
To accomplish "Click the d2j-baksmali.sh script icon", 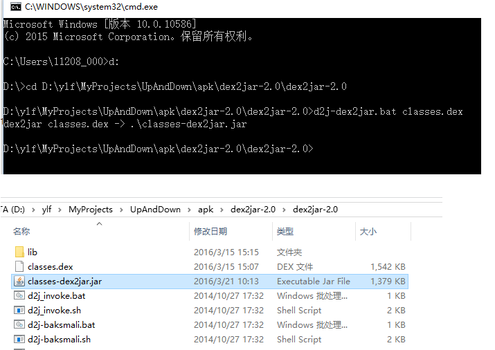I will tap(19, 340).
